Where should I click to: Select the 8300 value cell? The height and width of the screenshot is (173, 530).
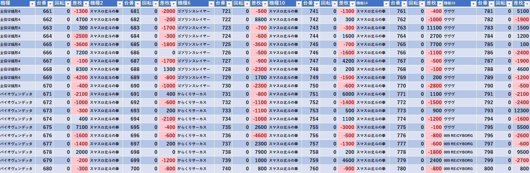pos(80,69)
